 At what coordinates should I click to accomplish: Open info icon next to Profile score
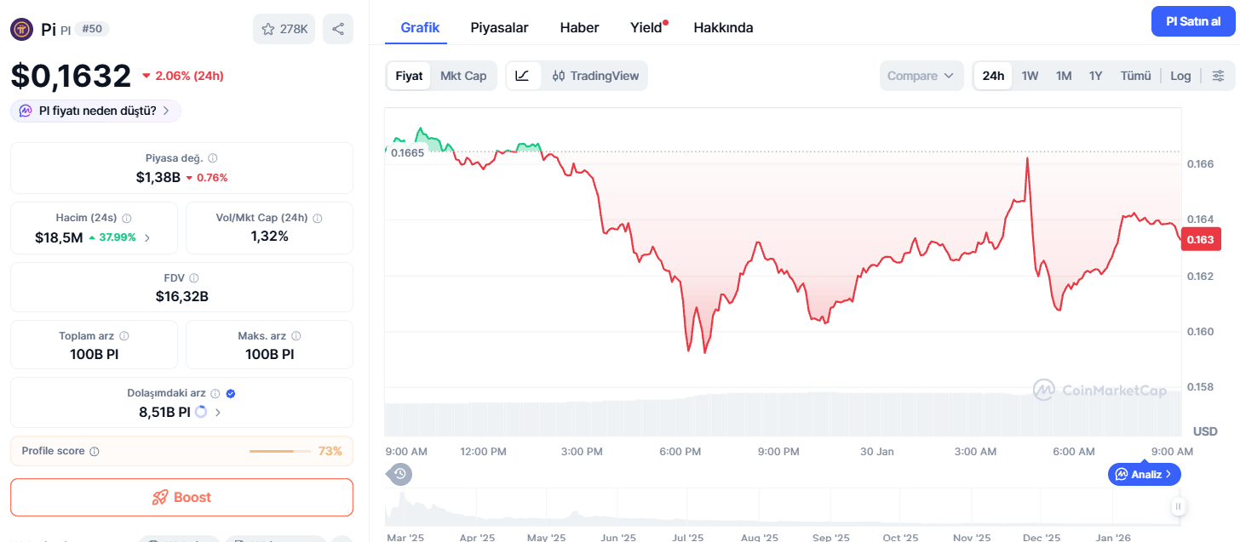click(x=95, y=451)
